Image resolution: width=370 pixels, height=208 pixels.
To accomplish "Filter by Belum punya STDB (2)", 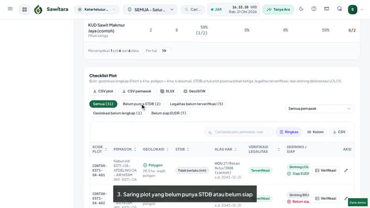I will pyautogui.click(x=142, y=104).
